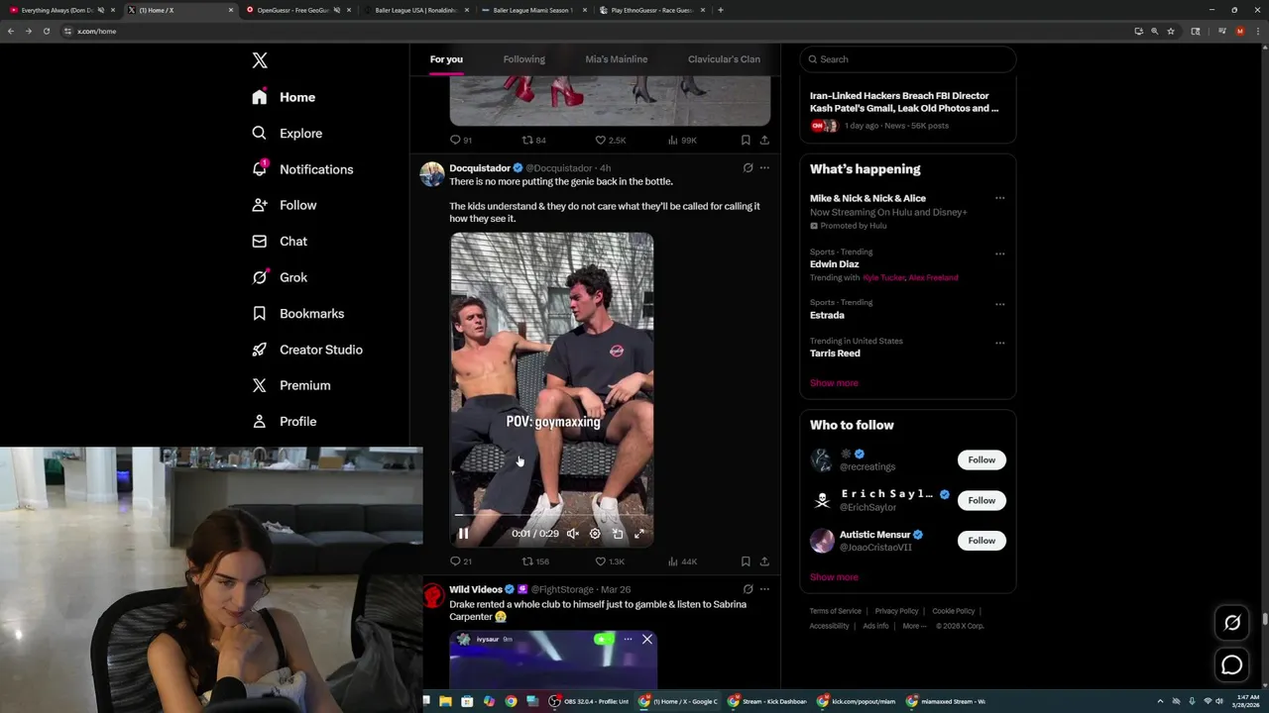Unmute the Docquistador video
The image size is (1269, 713).
coord(572,534)
